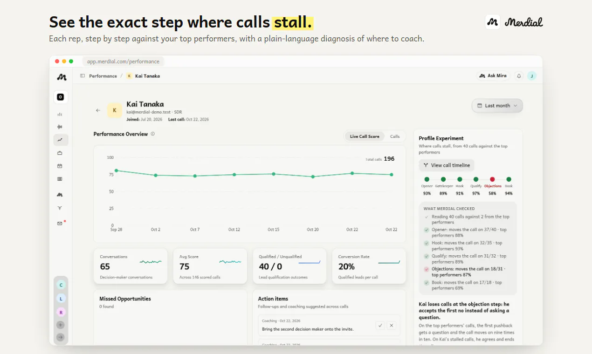This screenshot has width=592, height=354.
Task: Open the lightbulb ideas sidebar icon
Action: [60, 208]
